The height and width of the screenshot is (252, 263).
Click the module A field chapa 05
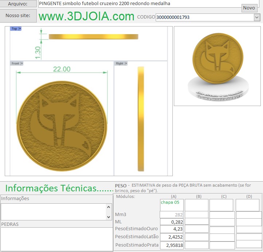[172, 205]
